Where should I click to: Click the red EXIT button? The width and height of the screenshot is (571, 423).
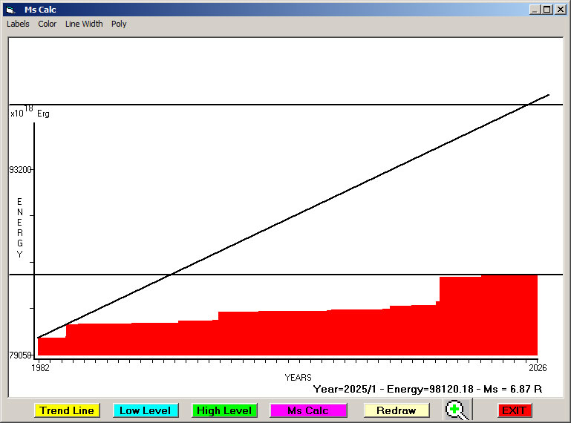tap(515, 410)
